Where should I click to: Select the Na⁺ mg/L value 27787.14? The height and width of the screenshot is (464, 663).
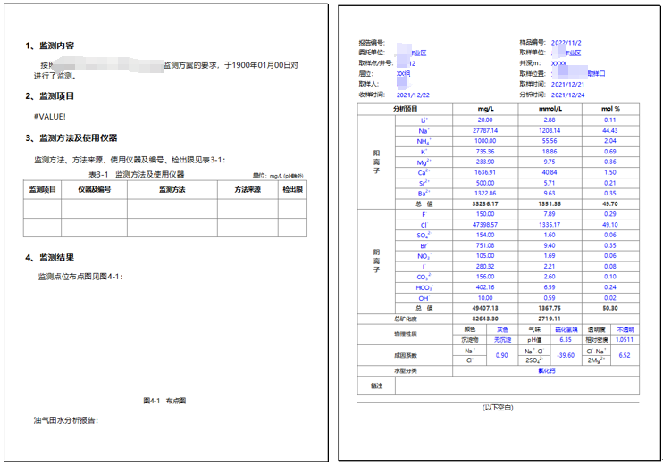[x=484, y=130]
